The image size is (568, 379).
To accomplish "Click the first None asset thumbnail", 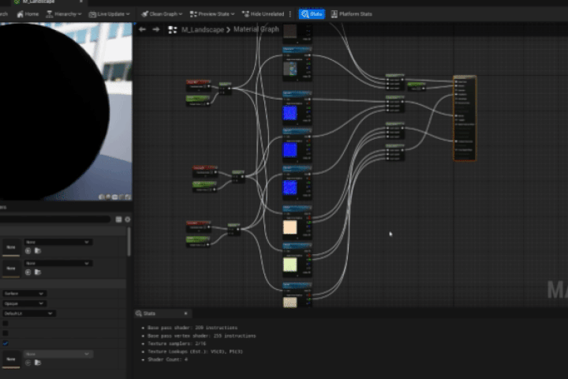I will click(x=11, y=247).
